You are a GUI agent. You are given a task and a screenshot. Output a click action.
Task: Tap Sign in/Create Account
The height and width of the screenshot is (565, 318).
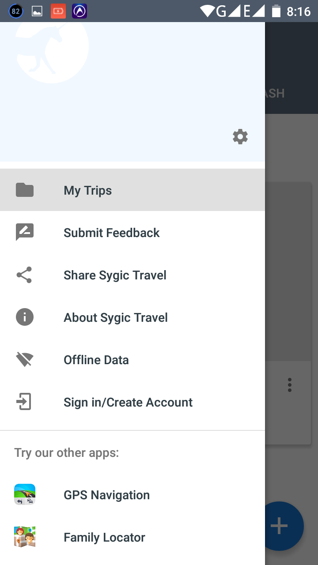[128, 402]
